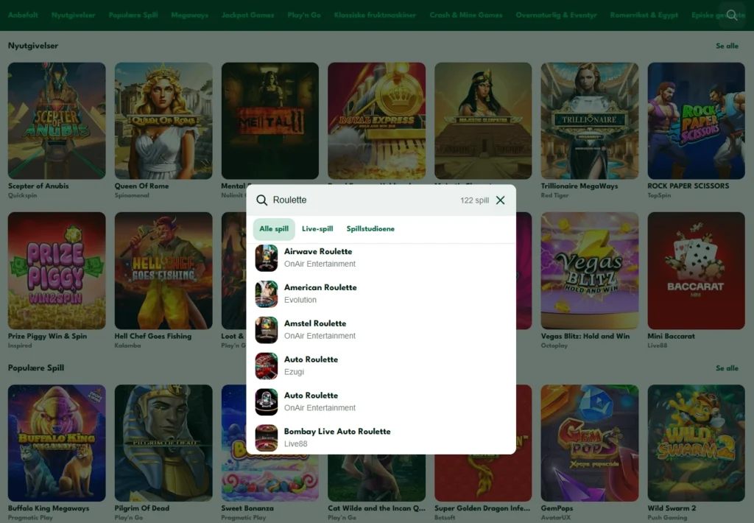Click the Mini Baccarat title link
This screenshot has height=523, width=754.
[x=672, y=337]
